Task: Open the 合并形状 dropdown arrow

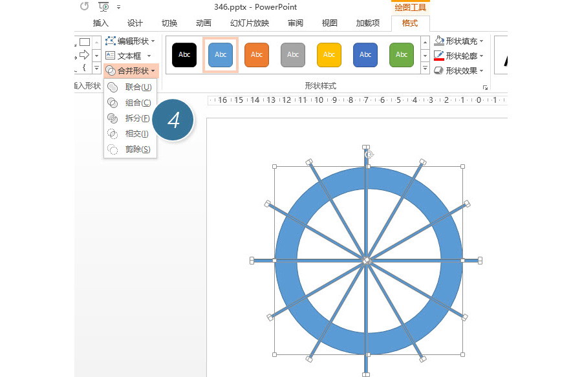Action: click(153, 71)
